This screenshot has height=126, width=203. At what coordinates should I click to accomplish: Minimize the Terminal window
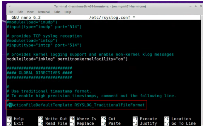[x=190, y=6]
